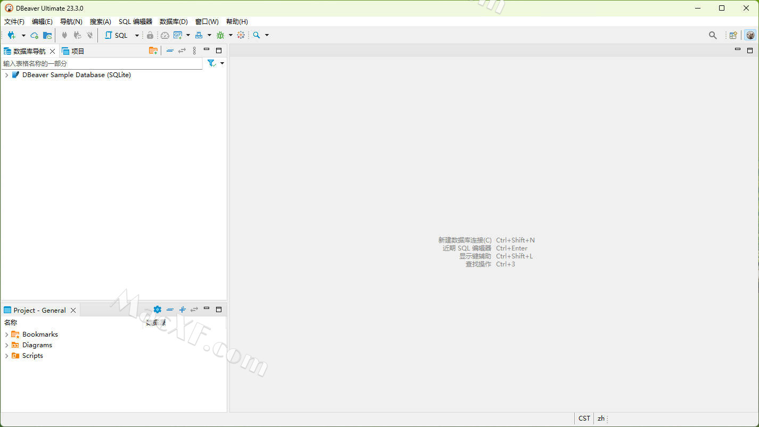Screen dimensions: 759x427
Task: Click the Tableau-style colorful cross icon
Action: [x=241, y=35]
